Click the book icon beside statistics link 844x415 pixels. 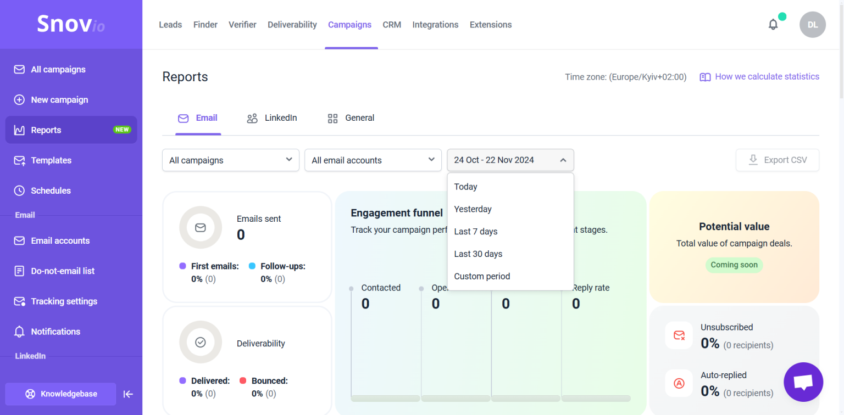[705, 77]
